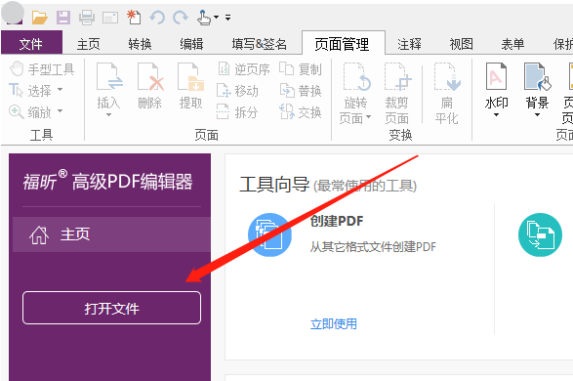Click the Redo arrow icon

pos(181,18)
